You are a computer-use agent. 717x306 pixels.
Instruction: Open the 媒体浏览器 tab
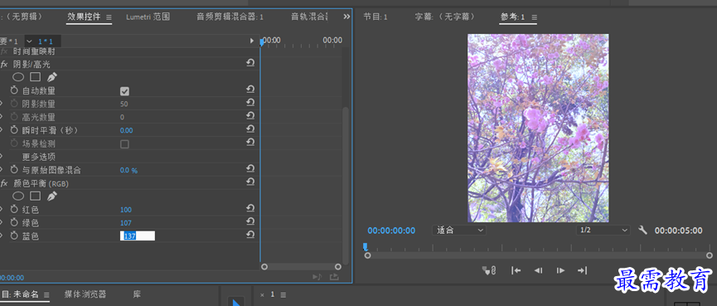pyautogui.click(x=85, y=294)
